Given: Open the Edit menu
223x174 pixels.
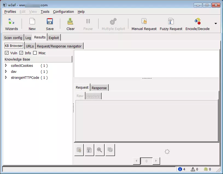Looking at the screenshot, I should (x=22, y=12).
